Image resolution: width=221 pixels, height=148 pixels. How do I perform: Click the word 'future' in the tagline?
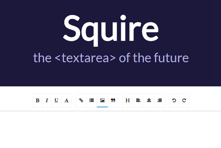pyautogui.click(x=172, y=58)
